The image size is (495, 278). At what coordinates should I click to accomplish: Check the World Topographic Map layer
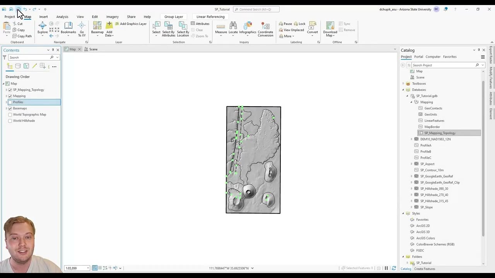[x=10, y=115]
